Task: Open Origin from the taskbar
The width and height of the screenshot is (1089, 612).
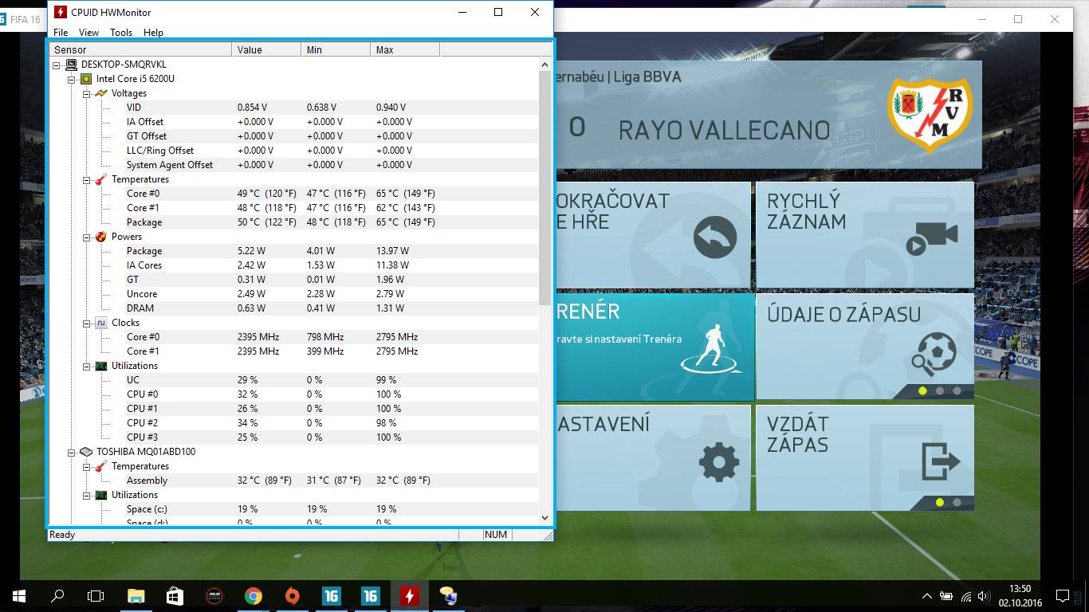Action: pos(293,596)
